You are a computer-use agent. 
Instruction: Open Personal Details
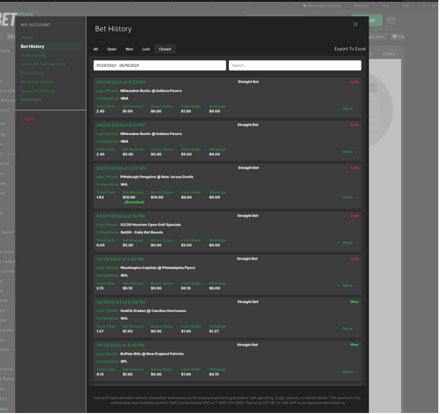click(37, 82)
